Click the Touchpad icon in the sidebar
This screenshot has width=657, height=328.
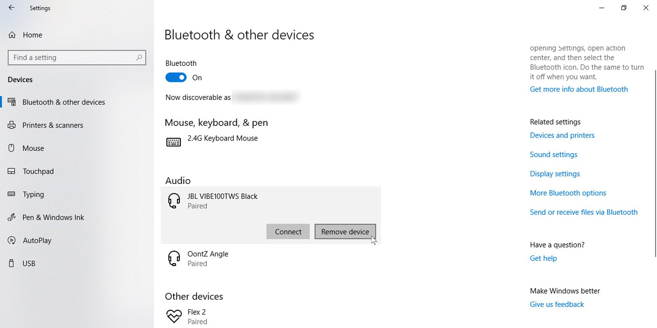pos(11,171)
